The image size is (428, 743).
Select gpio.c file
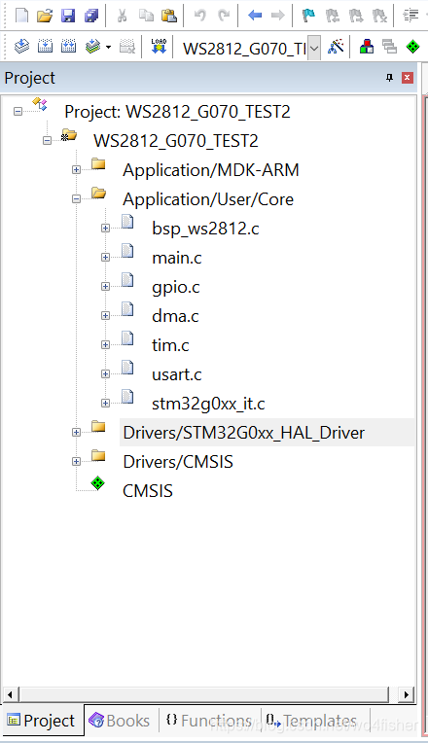175,287
